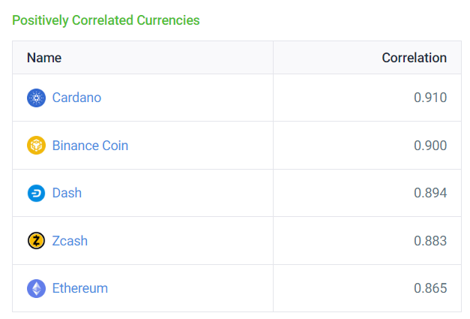Screen dimensions: 470x319
Task: Open the Cardano currency link
Action: (76, 98)
